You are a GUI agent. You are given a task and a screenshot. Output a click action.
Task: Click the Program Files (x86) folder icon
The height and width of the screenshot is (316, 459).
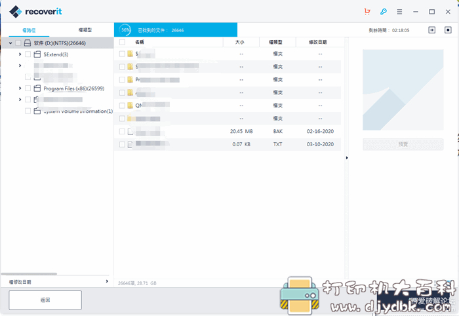[37, 88]
